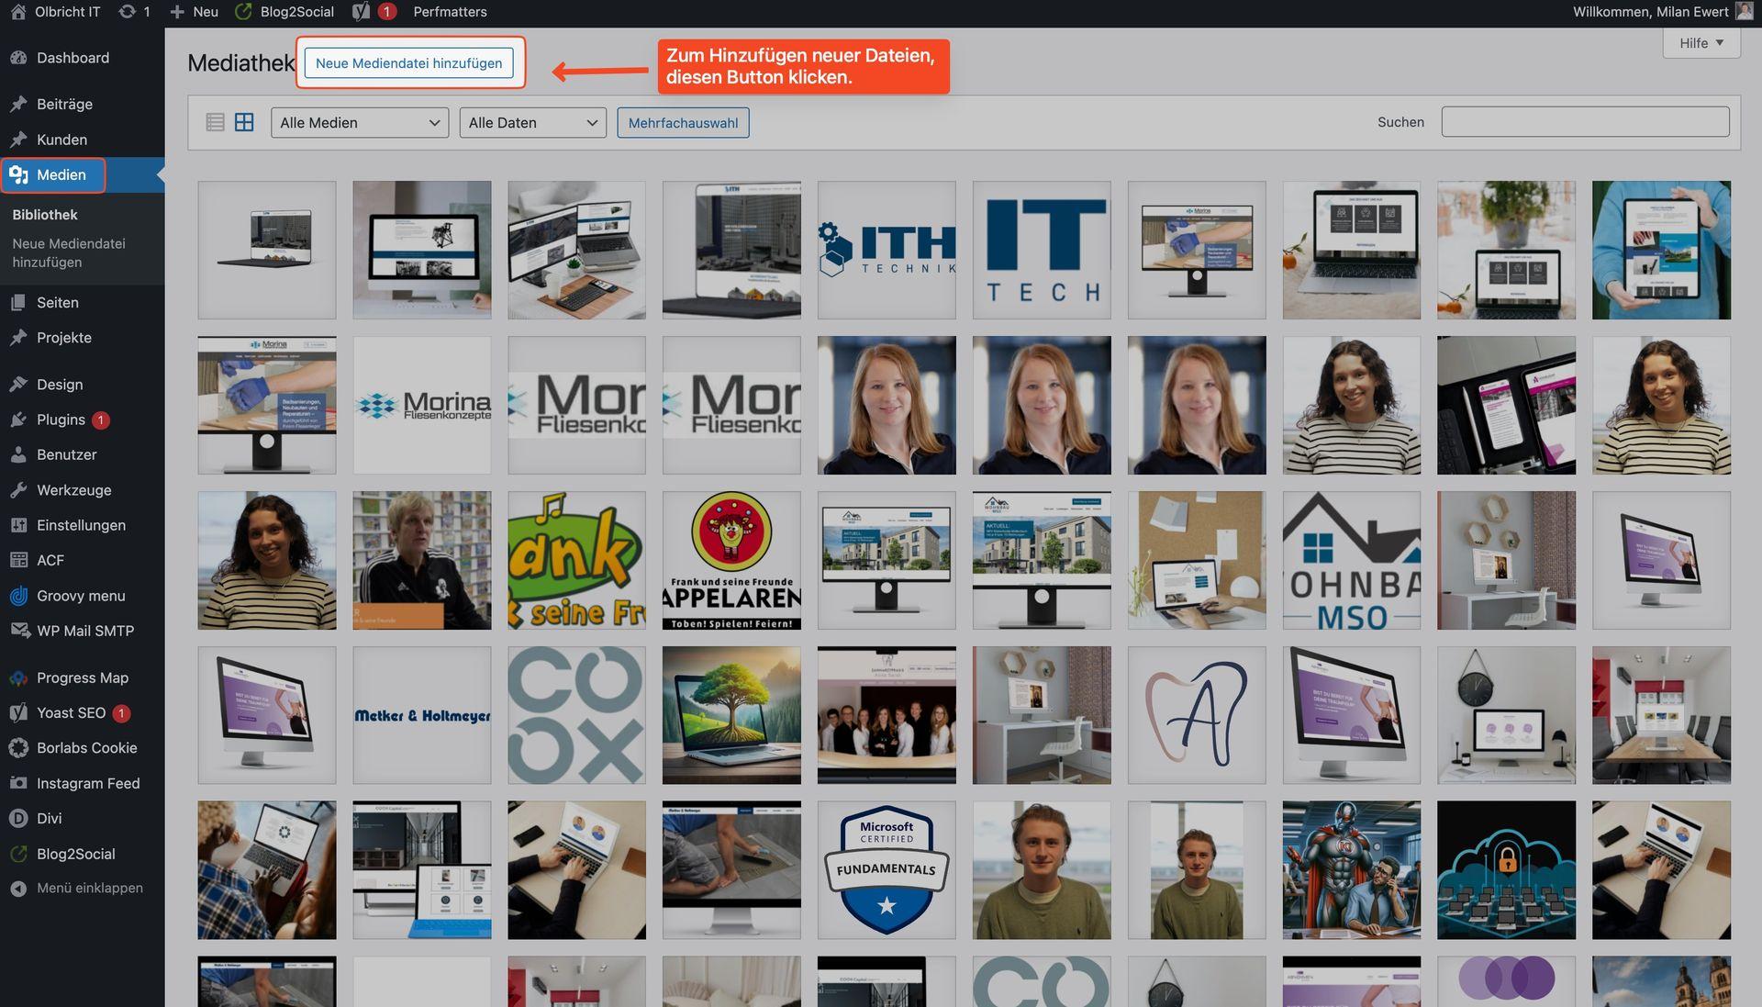Click the Benutzer user icon
1762x1007 pixels.
coord(18,454)
